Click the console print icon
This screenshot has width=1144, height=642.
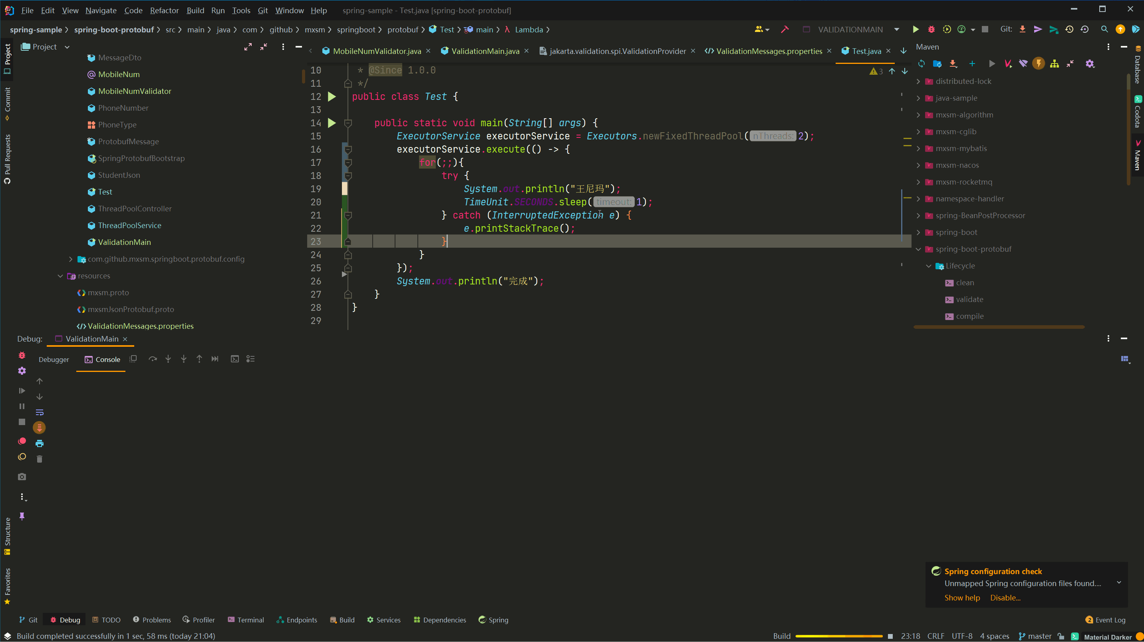tap(40, 443)
